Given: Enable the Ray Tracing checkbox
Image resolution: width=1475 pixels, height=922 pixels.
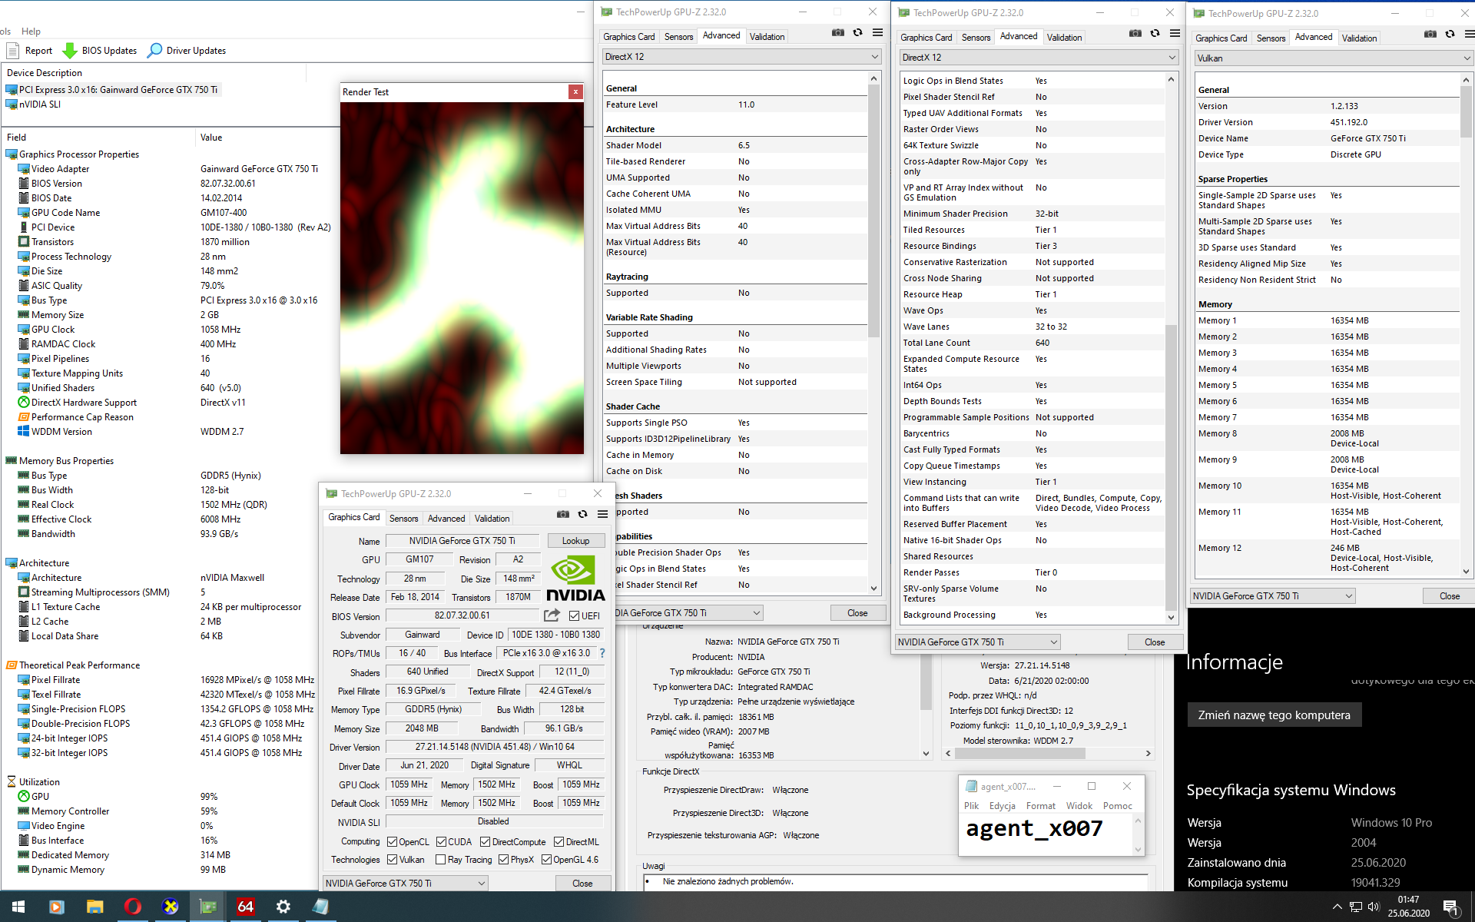Looking at the screenshot, I should point(440,859).
